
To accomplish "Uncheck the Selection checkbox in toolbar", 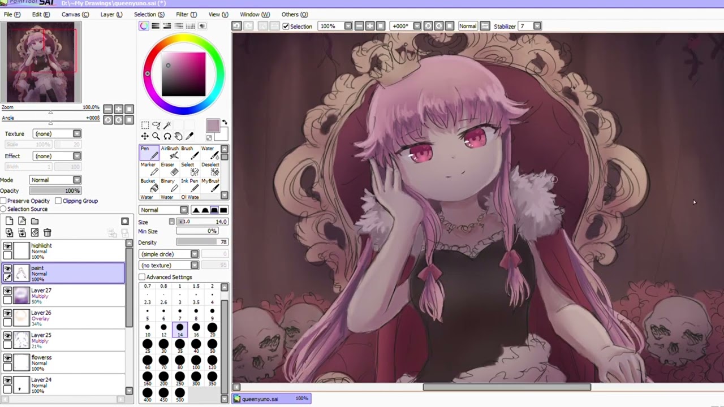I will point(286,27).
